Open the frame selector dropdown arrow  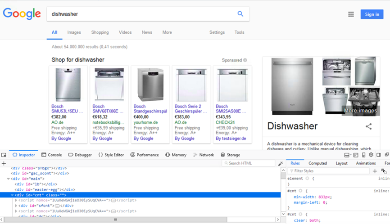click(x=350, y=155)
